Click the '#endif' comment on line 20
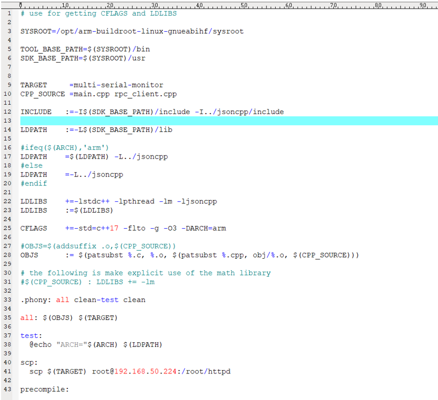This screenshot has height=400, width=438. click(33, 183)
